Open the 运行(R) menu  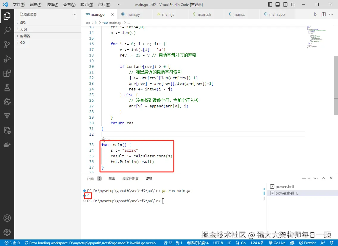click(x=104, y=4)
